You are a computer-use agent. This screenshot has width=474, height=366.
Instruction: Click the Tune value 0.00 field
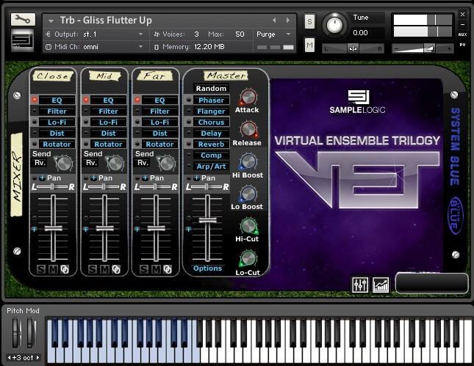(x=361, y=32)
